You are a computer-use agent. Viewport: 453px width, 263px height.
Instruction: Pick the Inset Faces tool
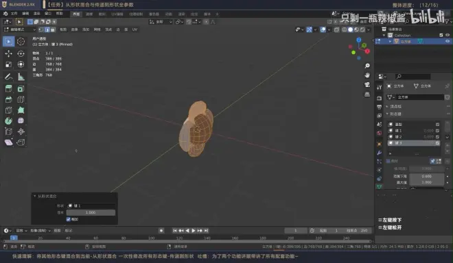21,89
